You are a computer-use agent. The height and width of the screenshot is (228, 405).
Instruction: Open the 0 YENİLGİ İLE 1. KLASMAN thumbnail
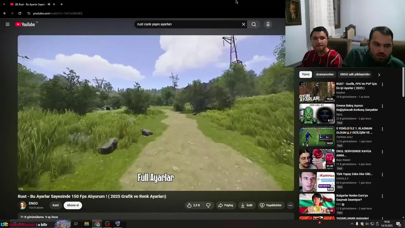coord(317,136)
